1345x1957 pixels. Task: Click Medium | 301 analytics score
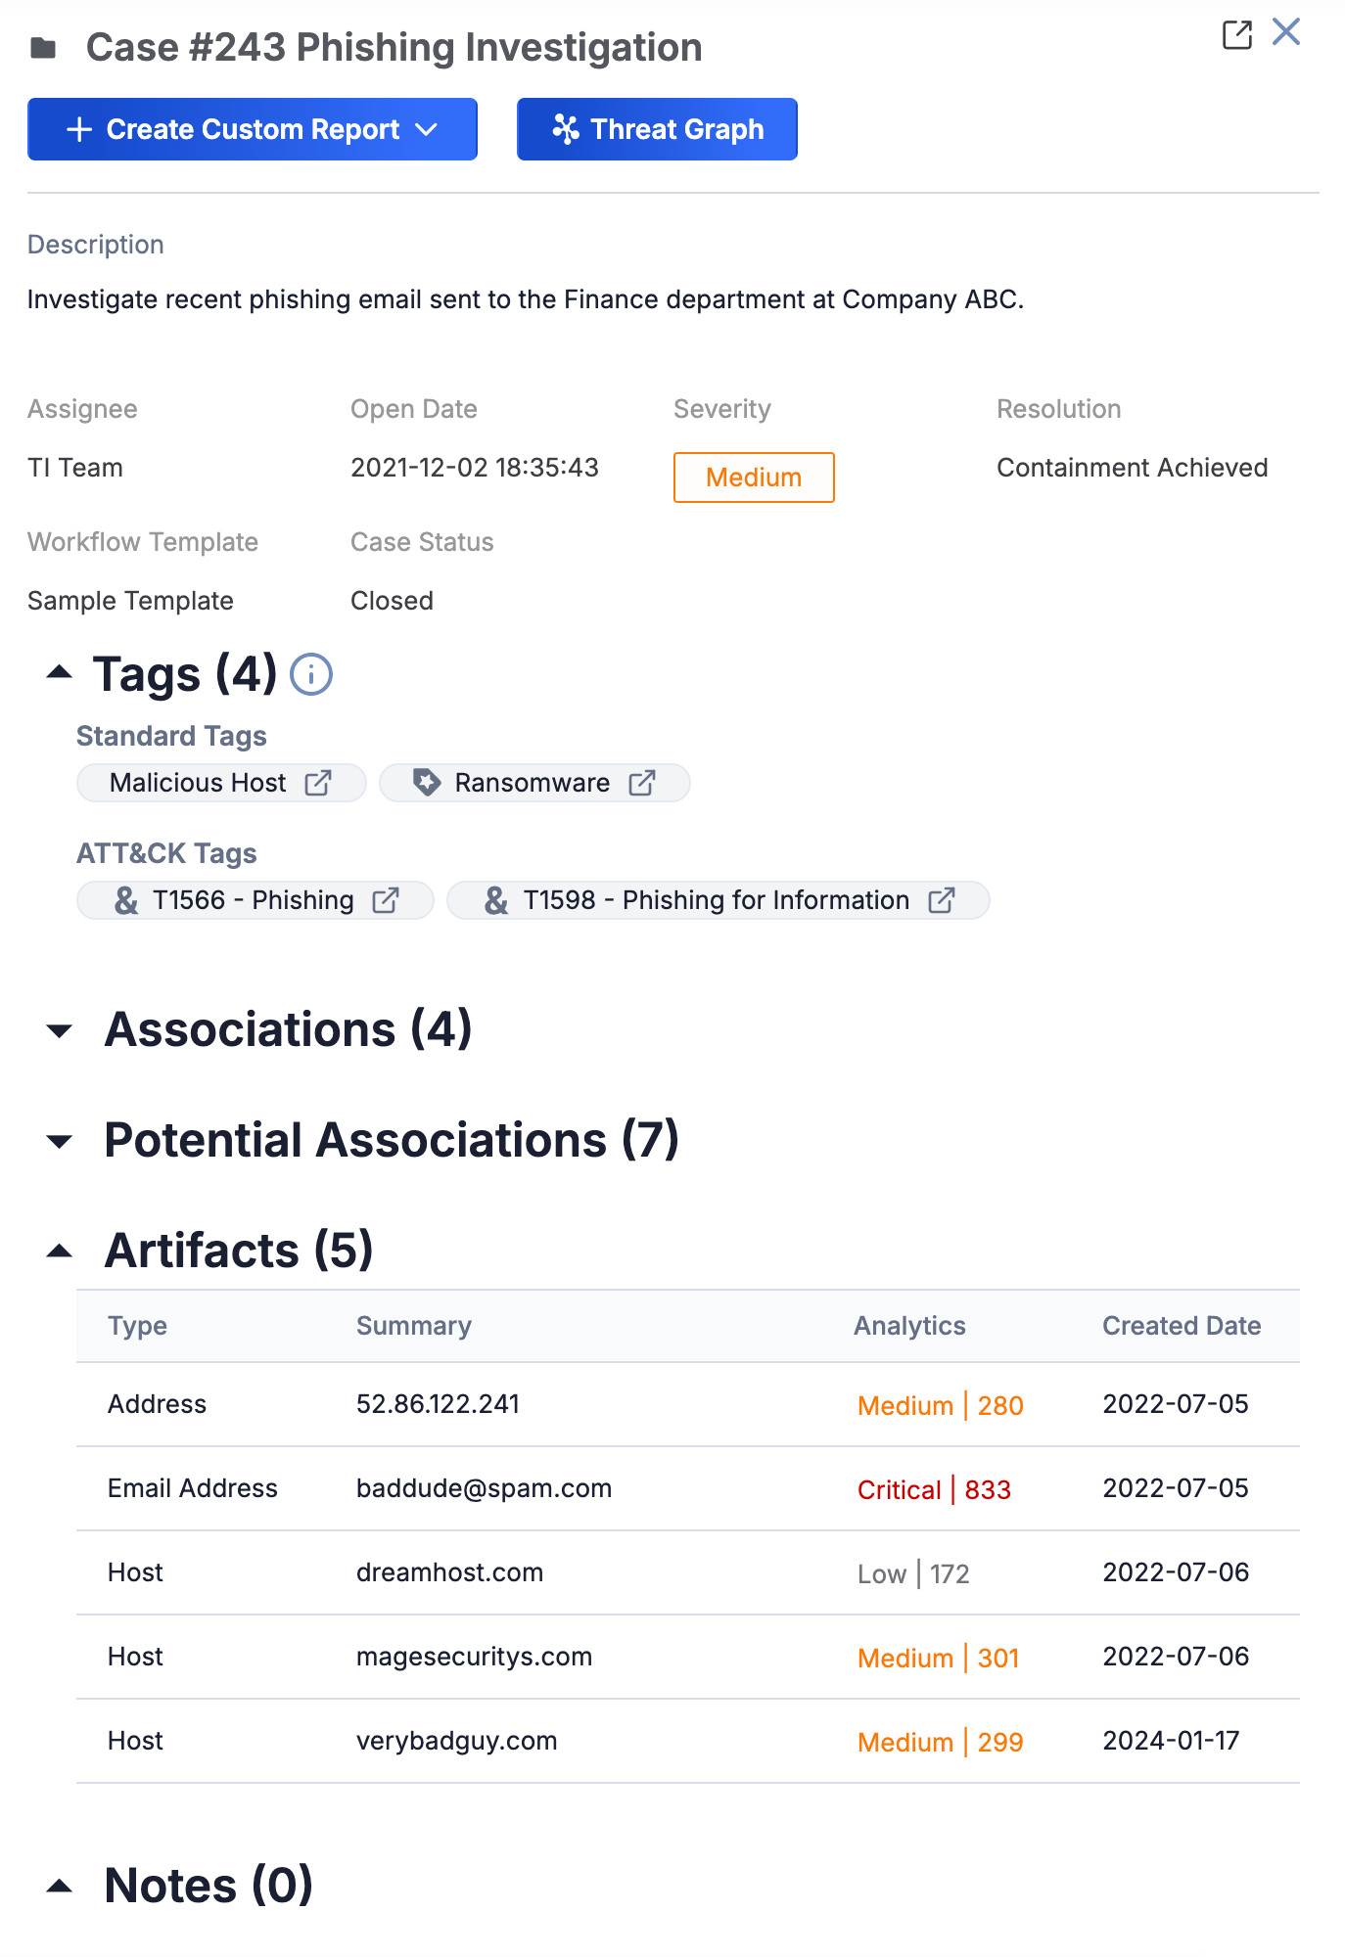click(x=939, y=1658)
